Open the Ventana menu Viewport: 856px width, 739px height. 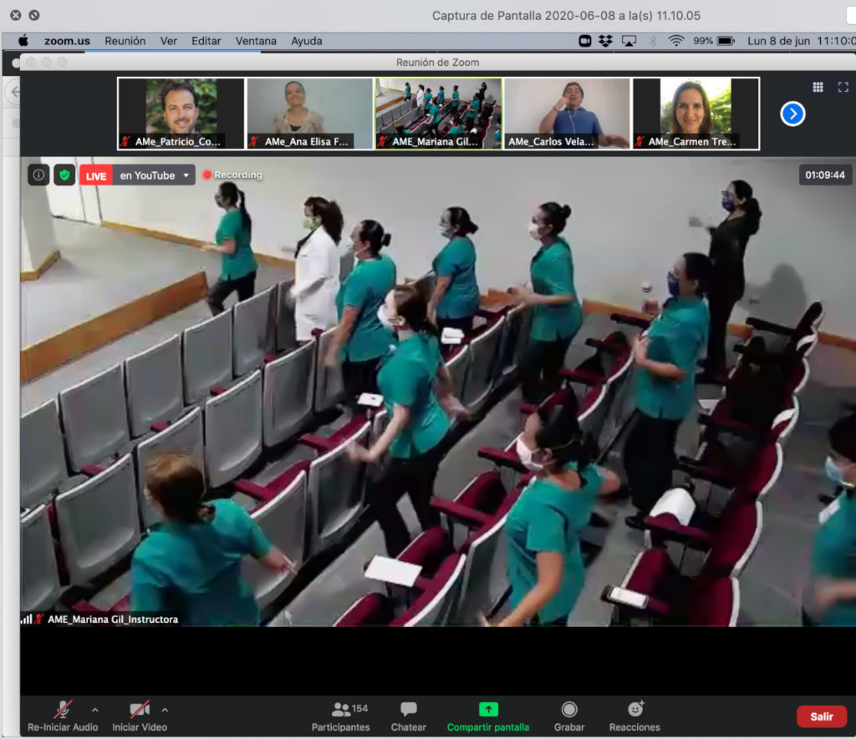click(256, 40)
